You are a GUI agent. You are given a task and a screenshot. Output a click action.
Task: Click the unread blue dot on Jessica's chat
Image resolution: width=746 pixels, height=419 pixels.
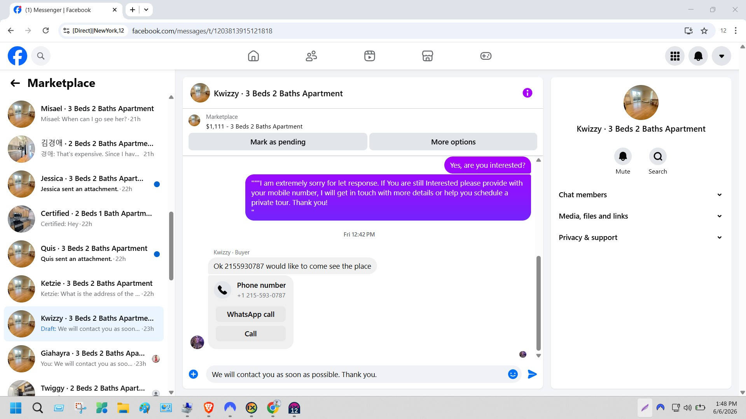[x=157, y=184]
